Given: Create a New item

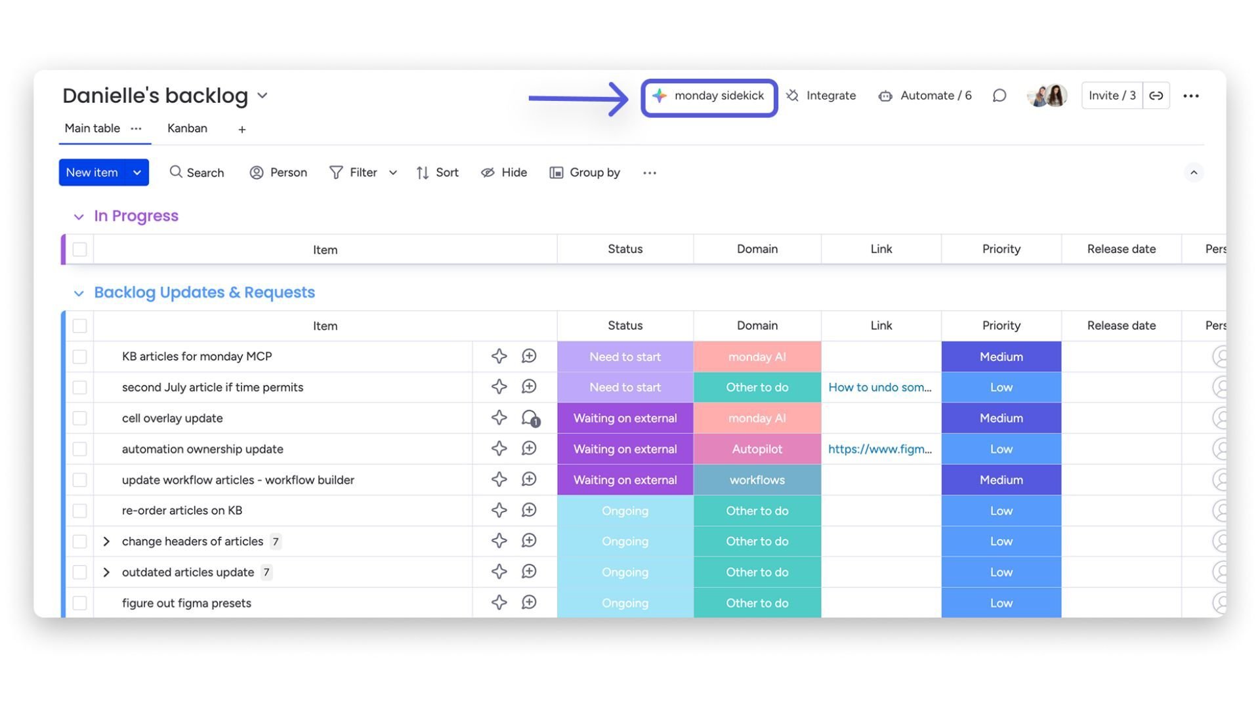Looking at the screenshot, I should [x=92, y=172].
